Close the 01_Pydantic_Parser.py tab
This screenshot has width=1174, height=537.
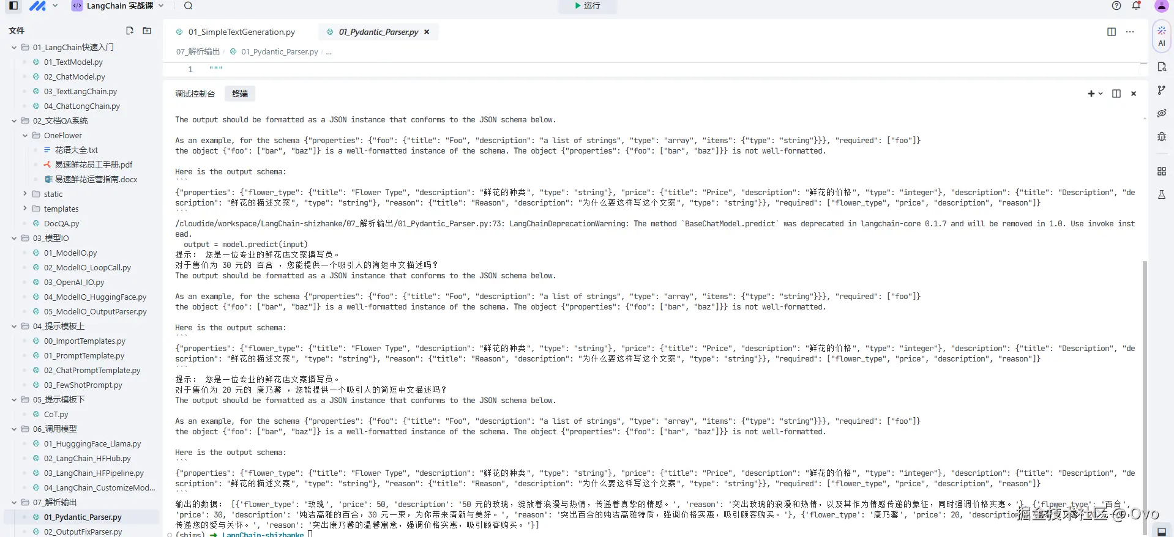[427, 32]
